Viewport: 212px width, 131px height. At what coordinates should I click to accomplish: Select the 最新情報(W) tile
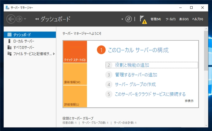[75, 74]
